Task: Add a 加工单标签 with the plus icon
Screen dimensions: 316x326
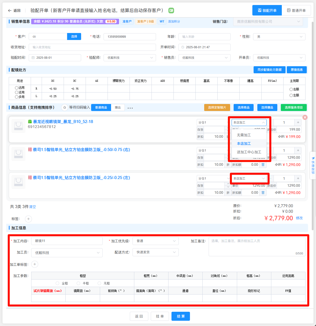Action: 35,264
